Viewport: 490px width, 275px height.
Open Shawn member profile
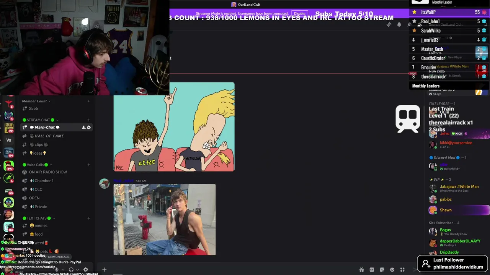tap(459, 210)
